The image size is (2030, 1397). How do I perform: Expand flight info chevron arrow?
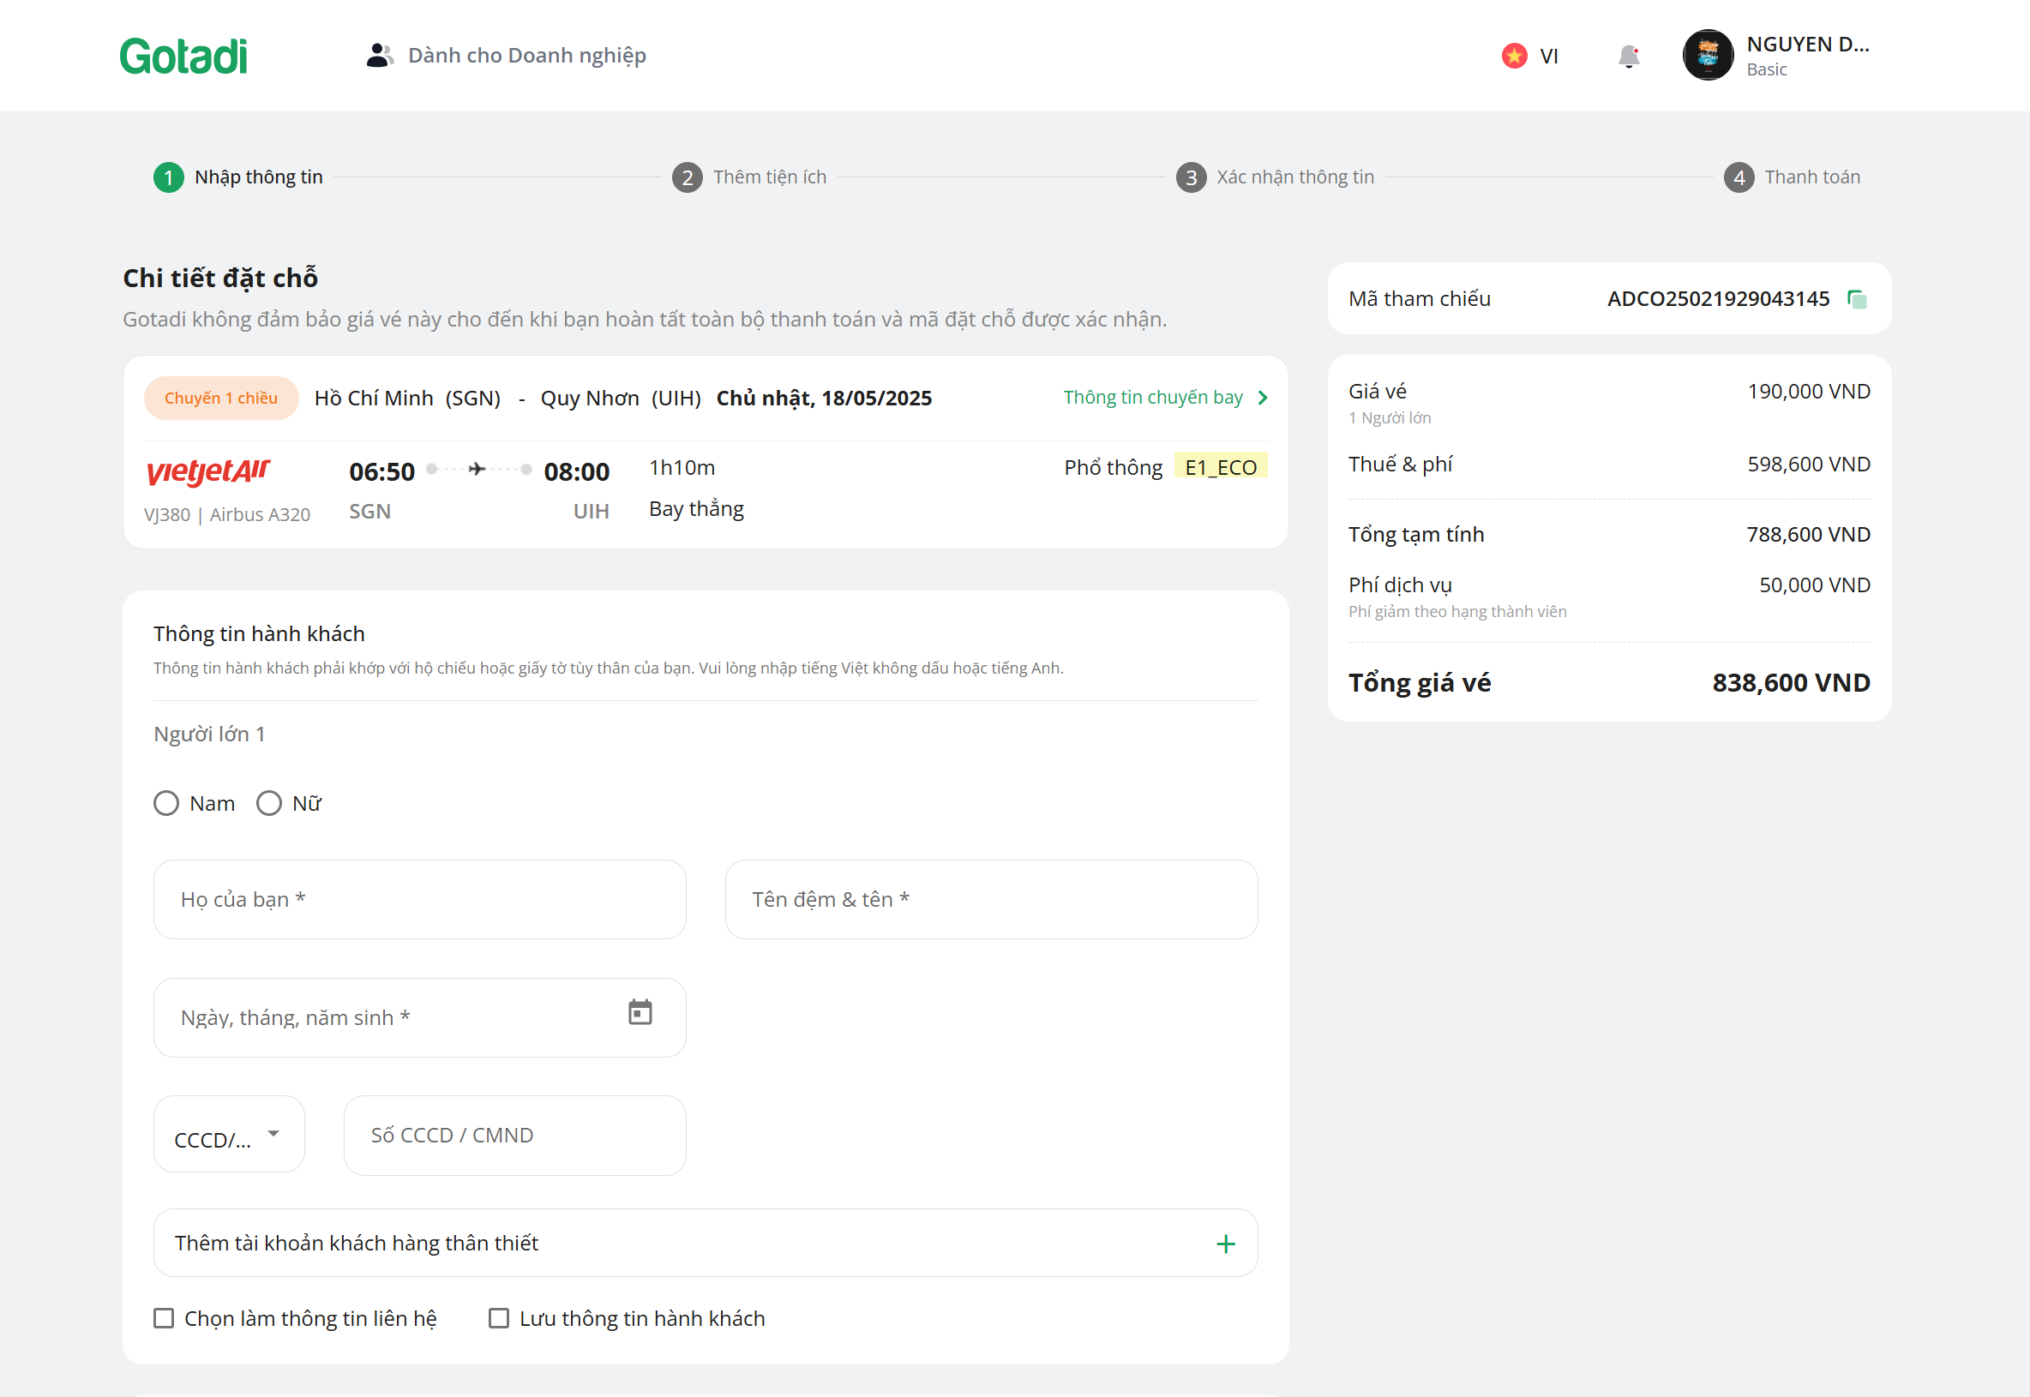click(1262, 398)
